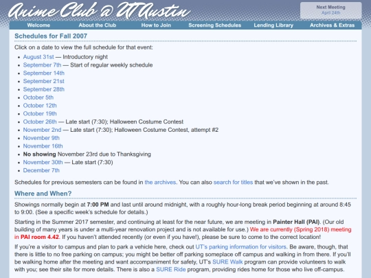Image resolution: width=371 pixels, height=278 pixels.
Task: View the October 12th schedule
Action: [40, 106]
